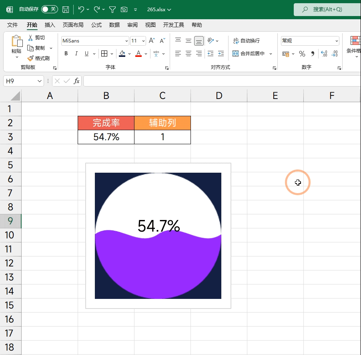The width and height of the screenshot is (361, 355).
Task: Click Decrease Decimal icon
Action: tap(335, 54)
